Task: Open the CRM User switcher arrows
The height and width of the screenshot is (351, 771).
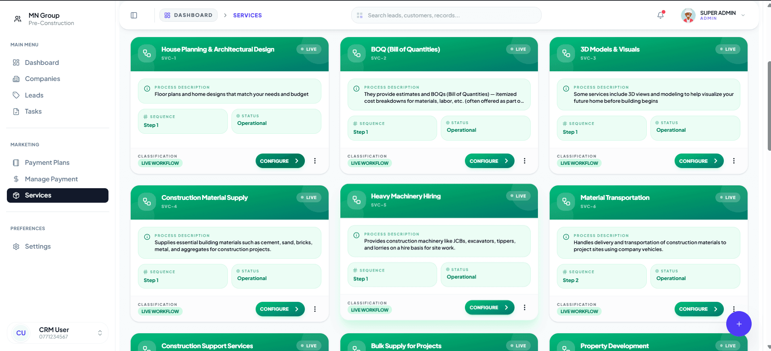Action: [x=100, y=333]
